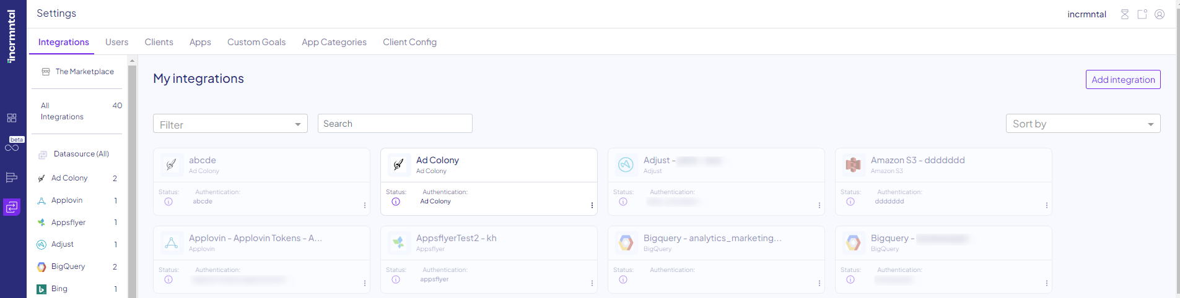Click the Amazon S3 integration logo
Viewport: 1180px width, 298px height.
click(853, 164)
